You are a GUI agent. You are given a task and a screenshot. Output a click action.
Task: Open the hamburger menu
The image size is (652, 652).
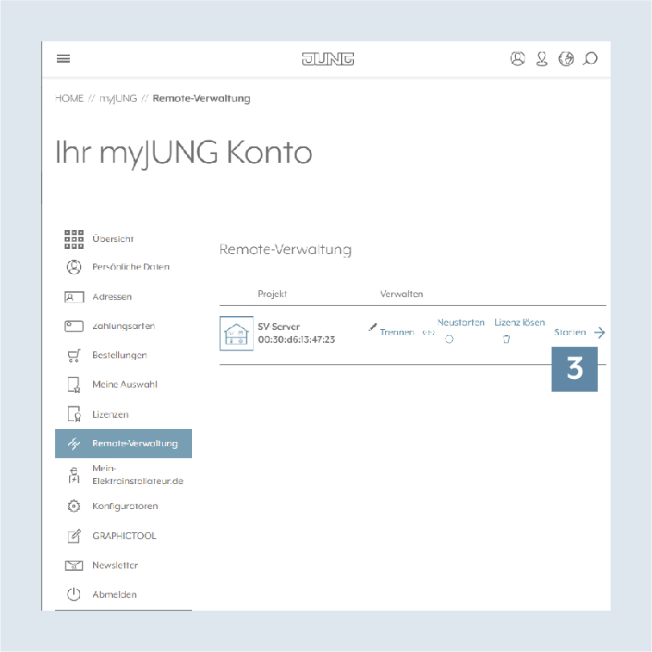(63, 59)
